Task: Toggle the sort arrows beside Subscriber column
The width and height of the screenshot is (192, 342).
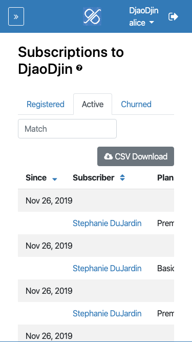Action: 122,178
